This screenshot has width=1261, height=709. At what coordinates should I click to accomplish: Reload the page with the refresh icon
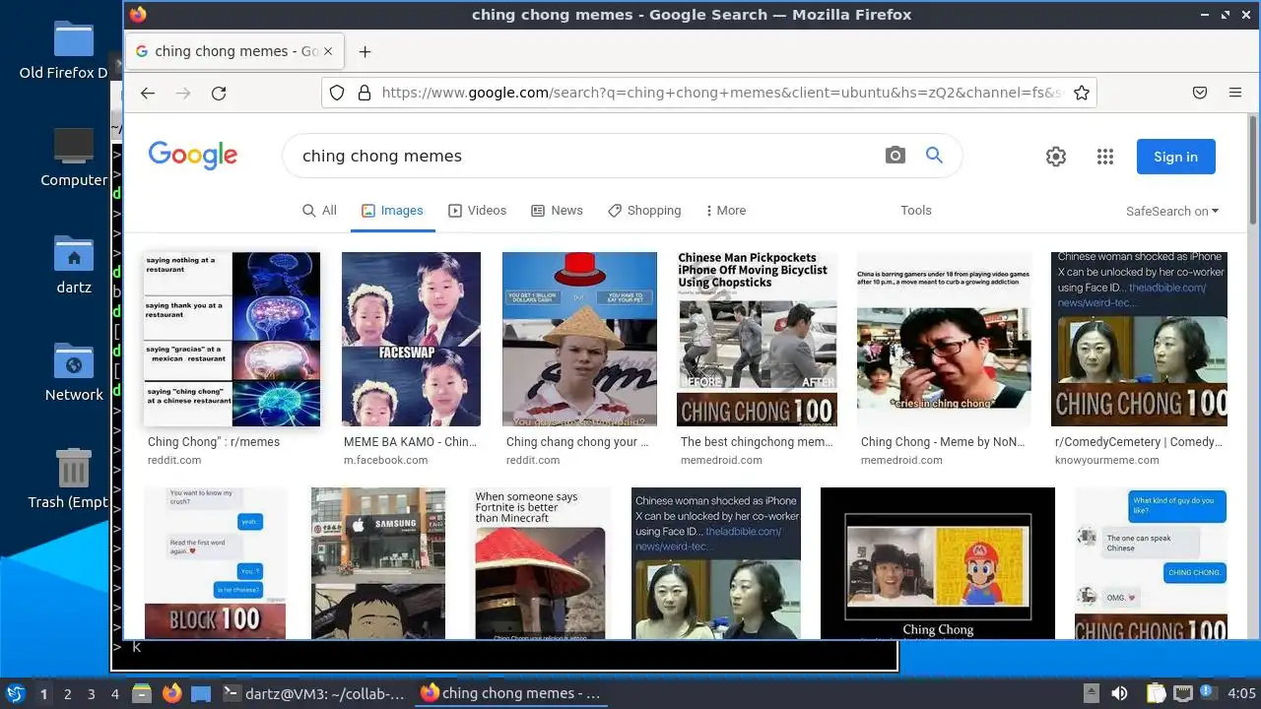point(219,93)
